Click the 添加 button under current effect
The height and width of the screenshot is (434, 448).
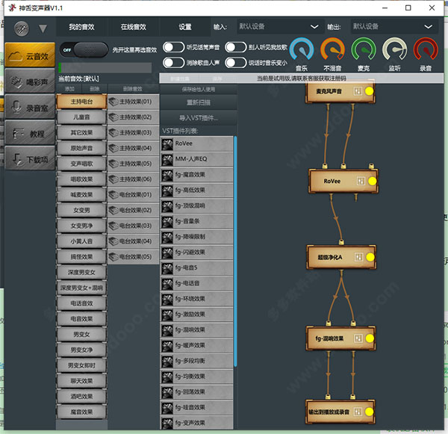pos(69,89)
